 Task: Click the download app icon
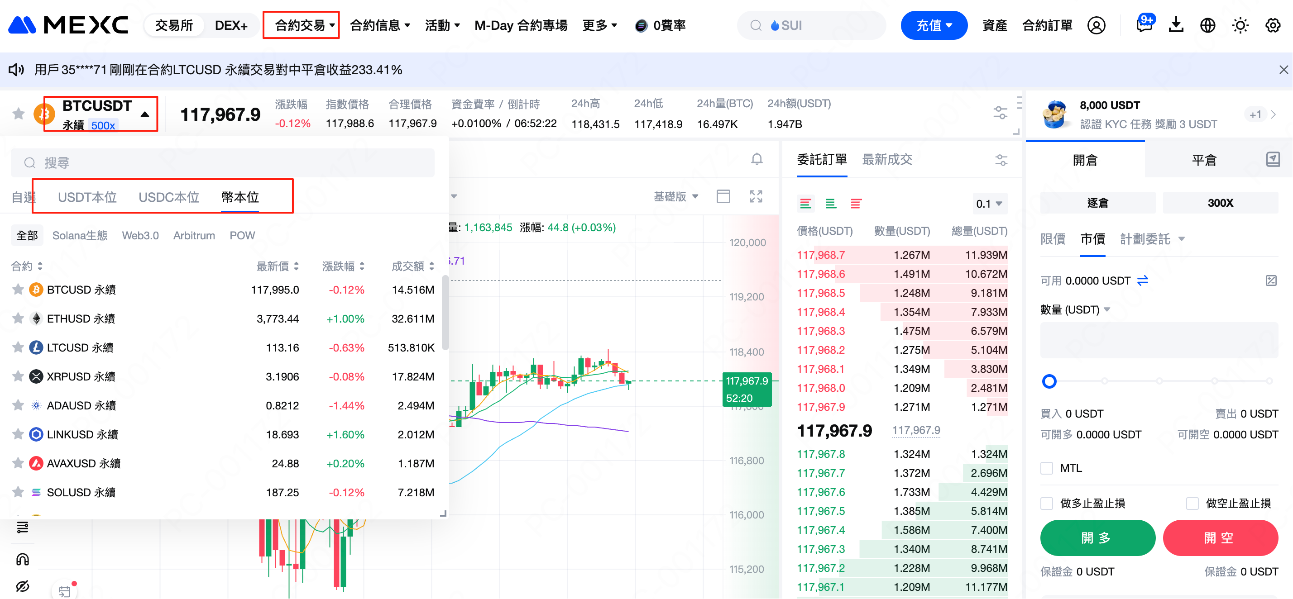[1176, 24]
